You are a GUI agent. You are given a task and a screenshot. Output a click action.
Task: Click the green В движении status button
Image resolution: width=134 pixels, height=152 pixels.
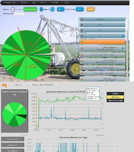(30, 9)
